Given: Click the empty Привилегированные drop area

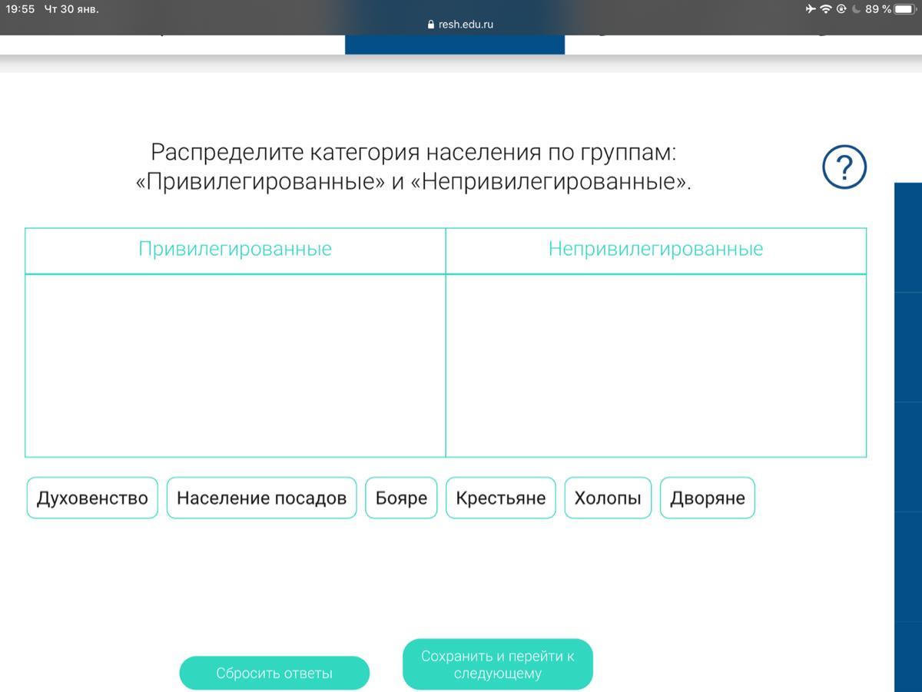Looking at the screenshot, I should [235, 365].
